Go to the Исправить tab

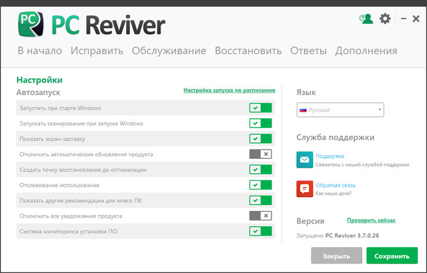coord(97,51)
